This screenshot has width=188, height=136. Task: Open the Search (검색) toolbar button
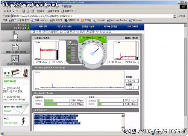41,11
